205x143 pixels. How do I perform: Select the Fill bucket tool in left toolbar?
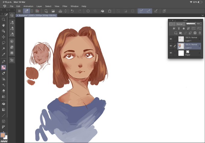tap(4, 104)
